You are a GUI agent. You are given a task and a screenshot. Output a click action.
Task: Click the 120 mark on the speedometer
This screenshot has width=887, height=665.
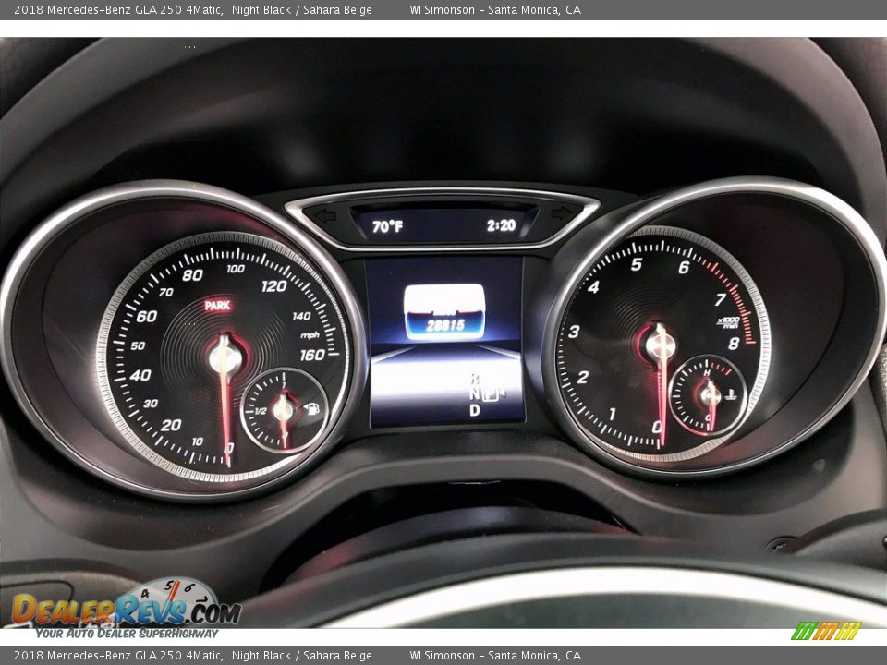point(273,286)
